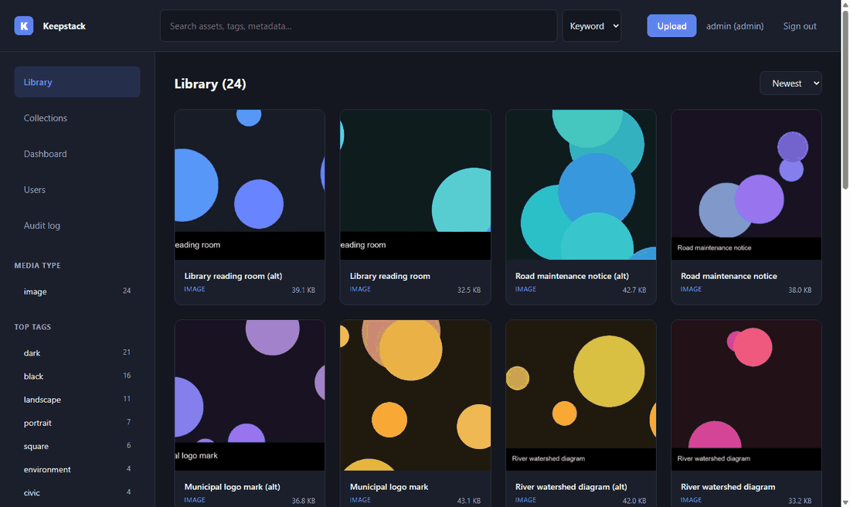Viewport: 850px width, 507px height.
Task: Click the card title "Library reading room"
Action: coord(389,276)
